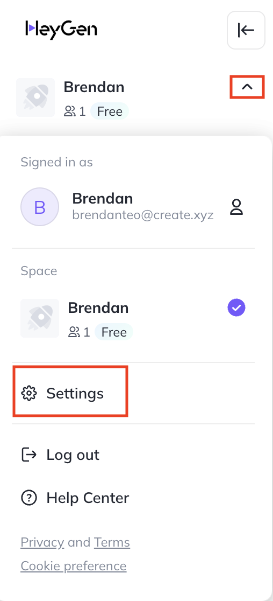Viewport: 273px width, 601px height.
Task: Open the Privacy link
Action: tap(42, 542)
